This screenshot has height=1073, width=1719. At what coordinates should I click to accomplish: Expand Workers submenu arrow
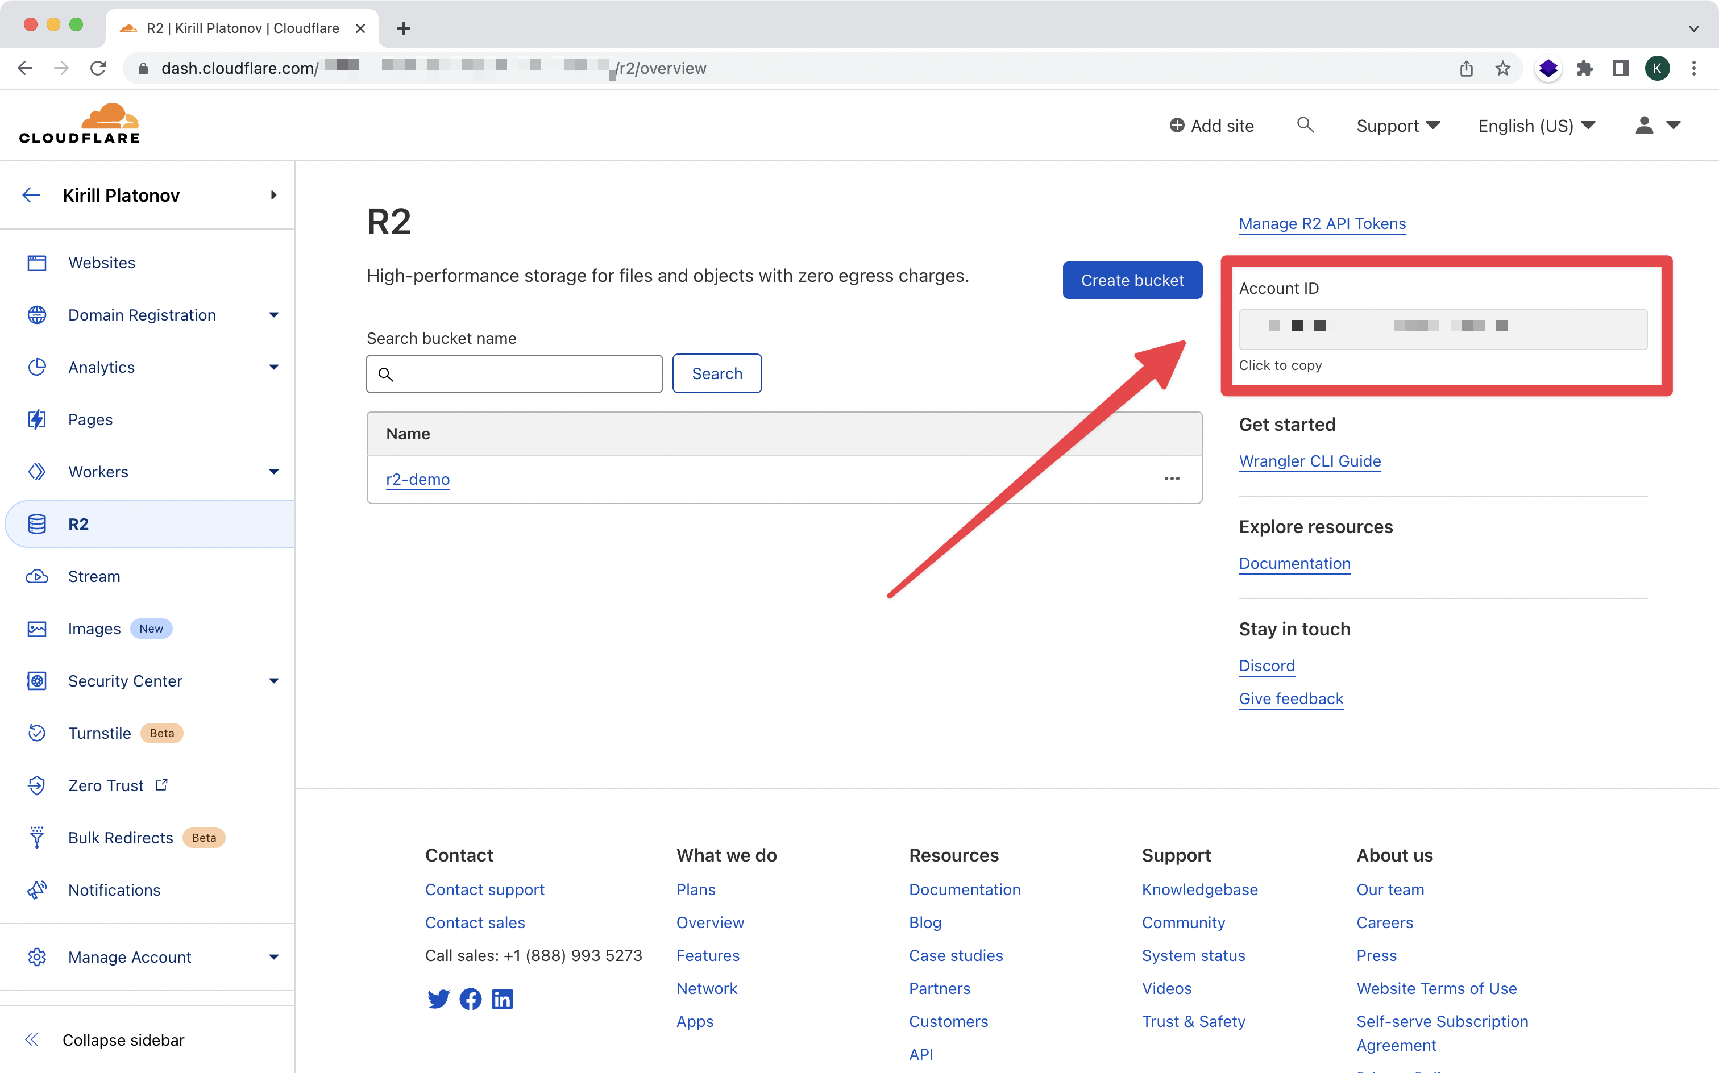click(274, 472)
